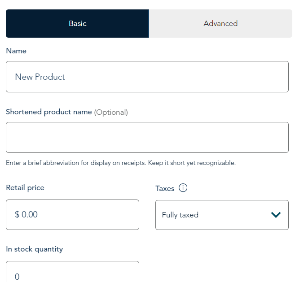The width and height of the screenshot is (295, 282).
Task: Click the In stock quantity label
Action: pyautogui.click(x=35, y=249)
